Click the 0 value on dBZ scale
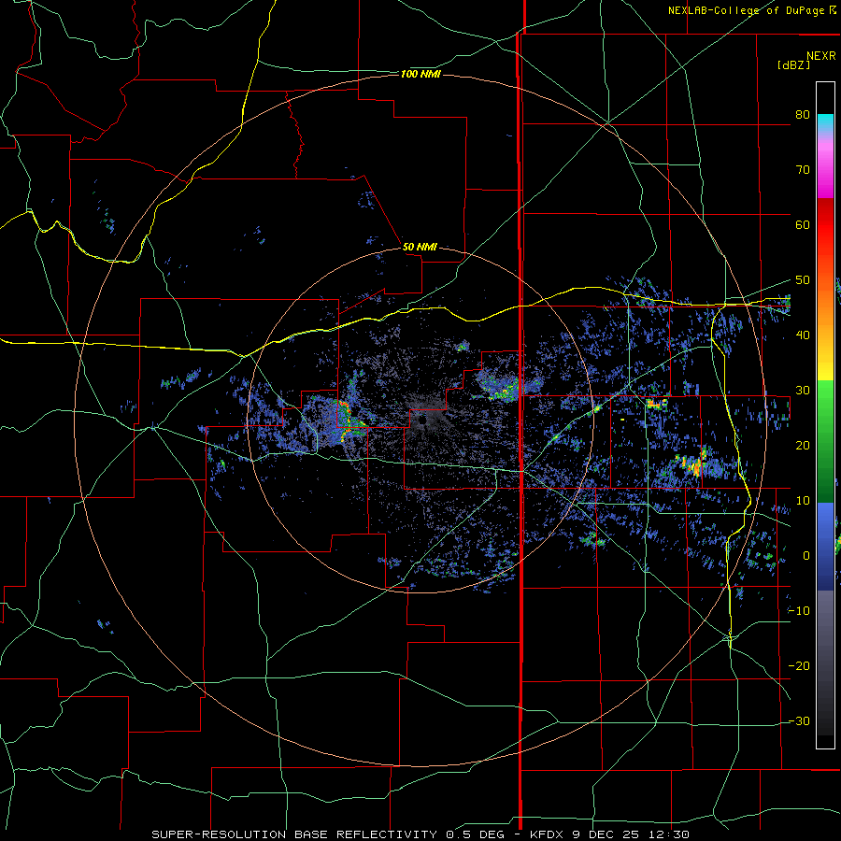The height and width of the screenshot is (841, 841). 805,556
